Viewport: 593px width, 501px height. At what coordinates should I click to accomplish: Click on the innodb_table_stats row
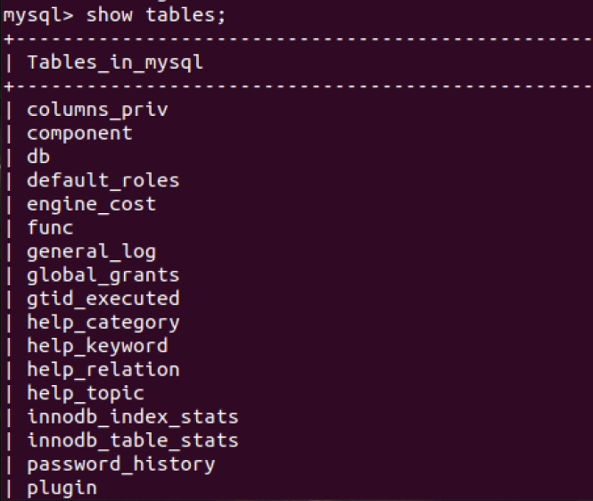pyautogui.click(x=133, y=440)
